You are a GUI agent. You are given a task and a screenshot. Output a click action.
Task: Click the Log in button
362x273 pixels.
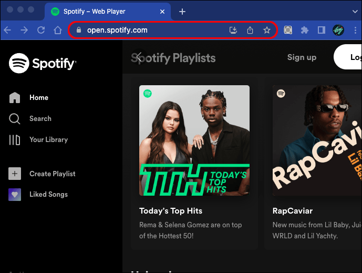pyautogui.click(x=347, y=57)
